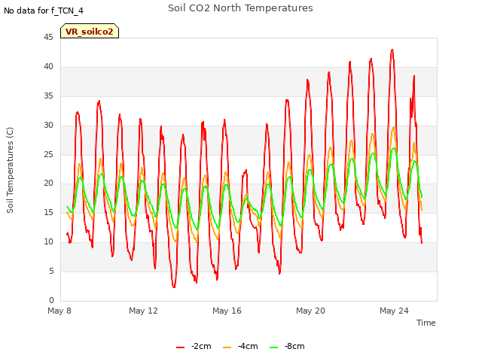482x361 pixels.
Task: Click the 35 y-axis tick label
Action: 48,96
